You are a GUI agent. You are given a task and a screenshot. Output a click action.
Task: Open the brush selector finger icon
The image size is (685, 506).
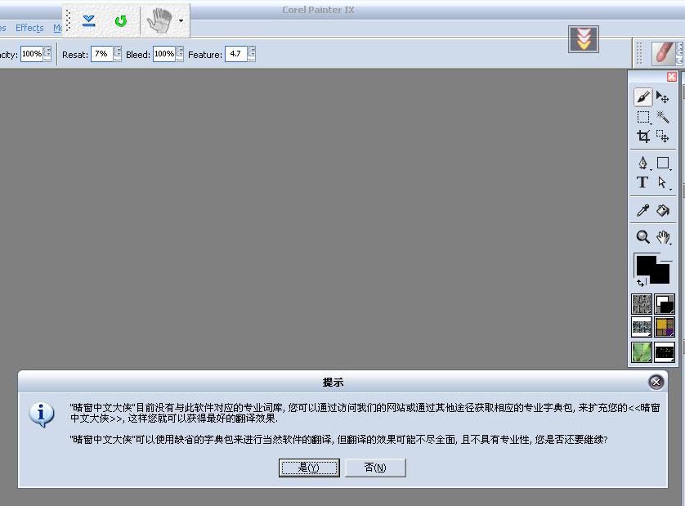click(x=665, y=53)
